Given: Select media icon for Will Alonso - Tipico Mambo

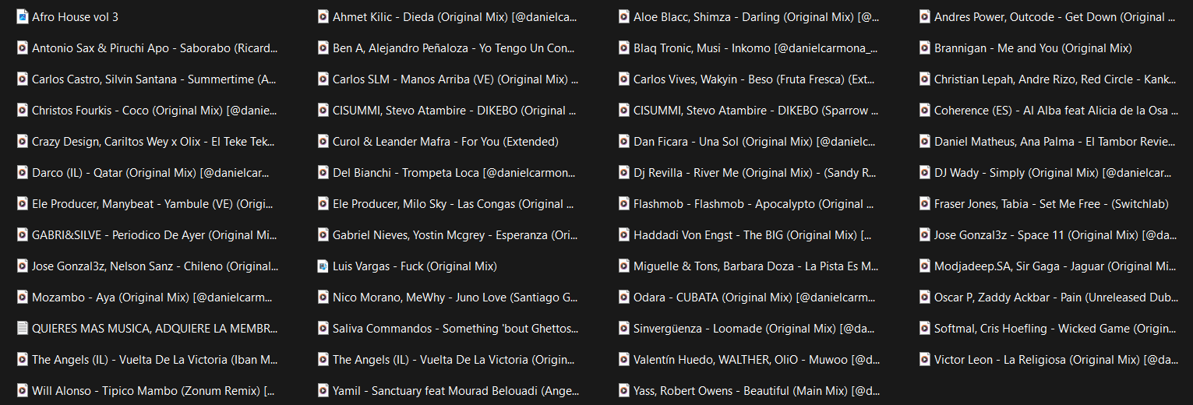Looking at the screenshot, I should pos(23,390).
